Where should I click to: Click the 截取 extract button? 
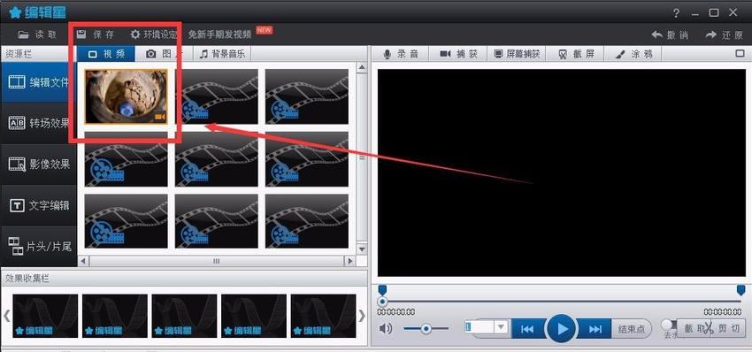pos(694,328)
